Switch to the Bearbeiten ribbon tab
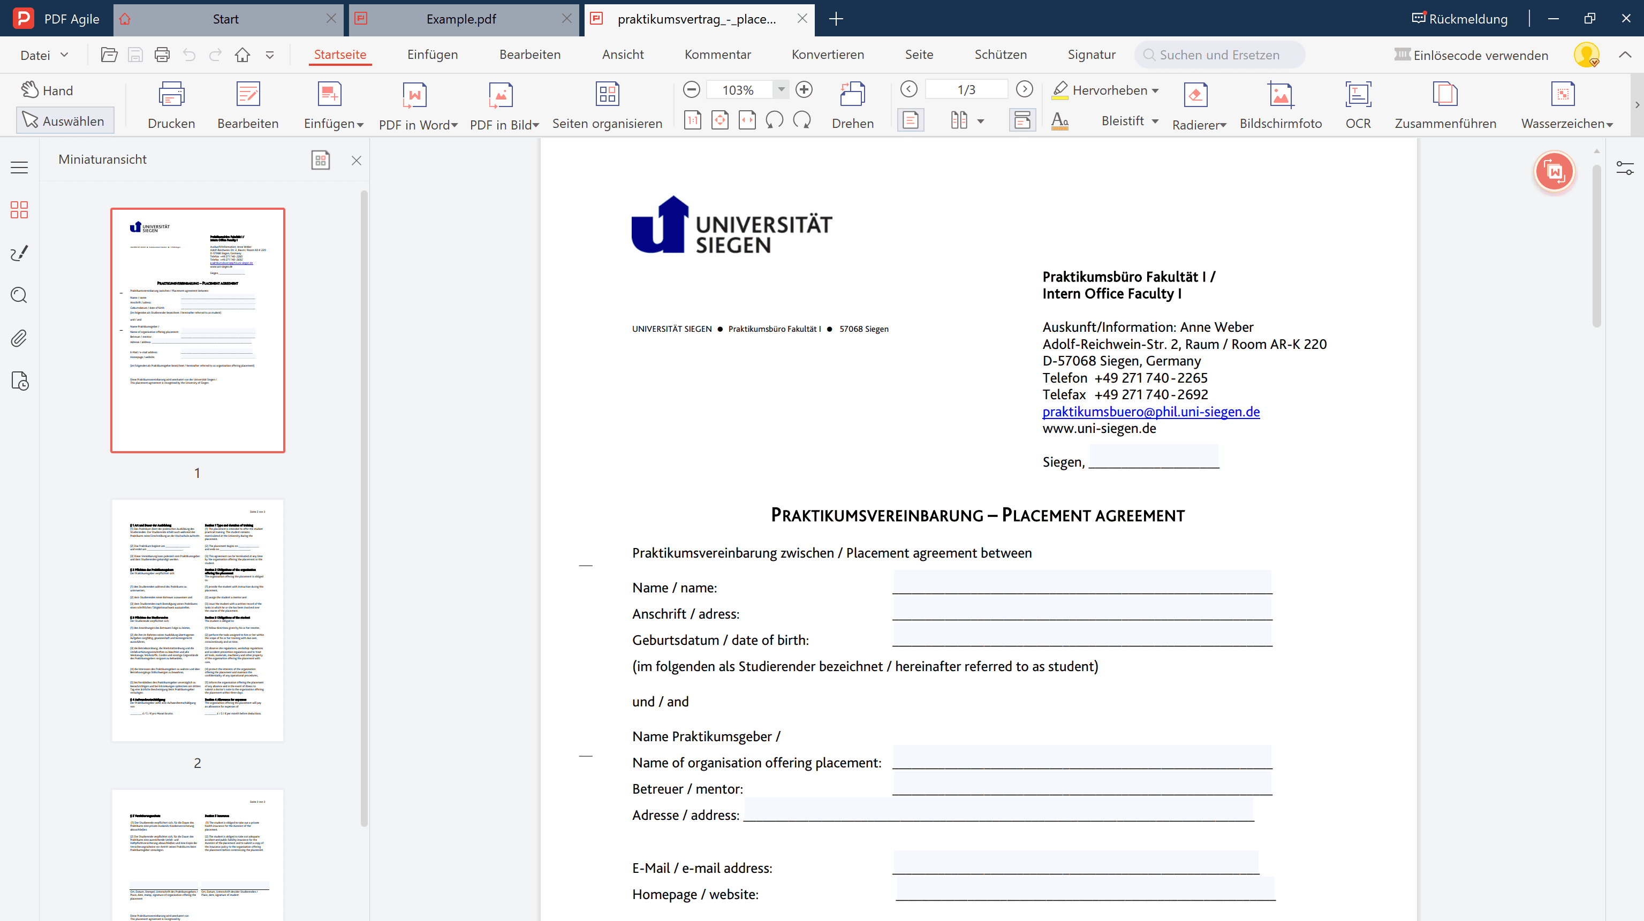The height and width of the screenshot is (921, 1644). click(529, 54)
